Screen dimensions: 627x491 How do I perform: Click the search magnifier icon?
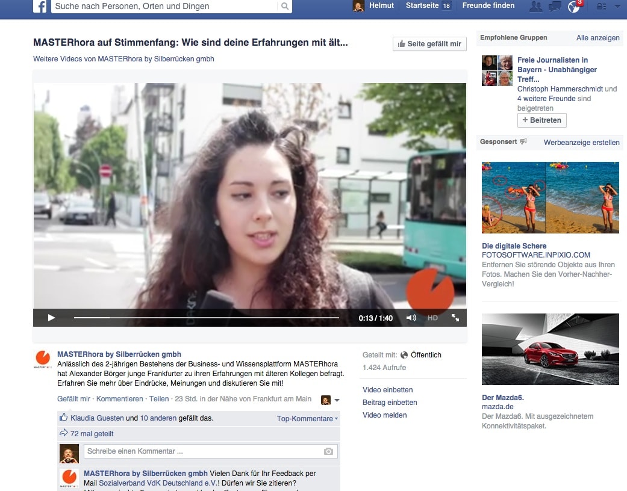pos(285,7)
